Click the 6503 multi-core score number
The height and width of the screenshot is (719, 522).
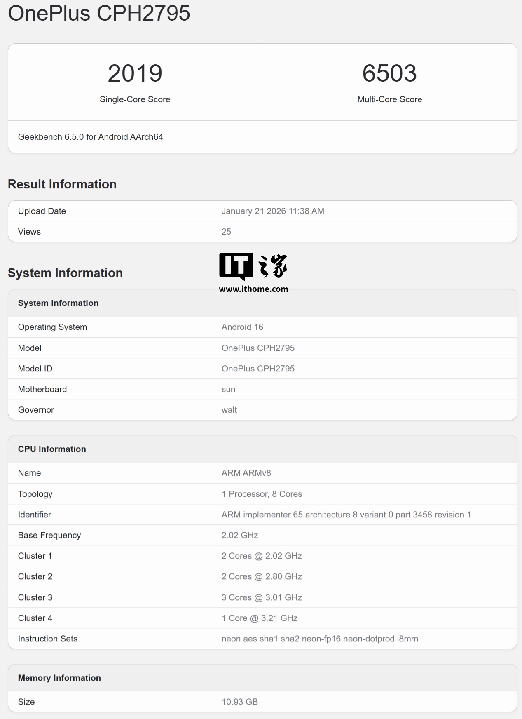[x=389, y=73]
